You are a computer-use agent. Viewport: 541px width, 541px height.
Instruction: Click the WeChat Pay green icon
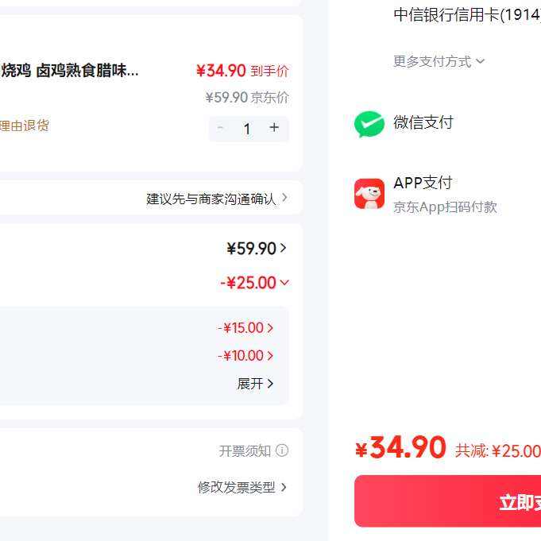coord(369,124)
